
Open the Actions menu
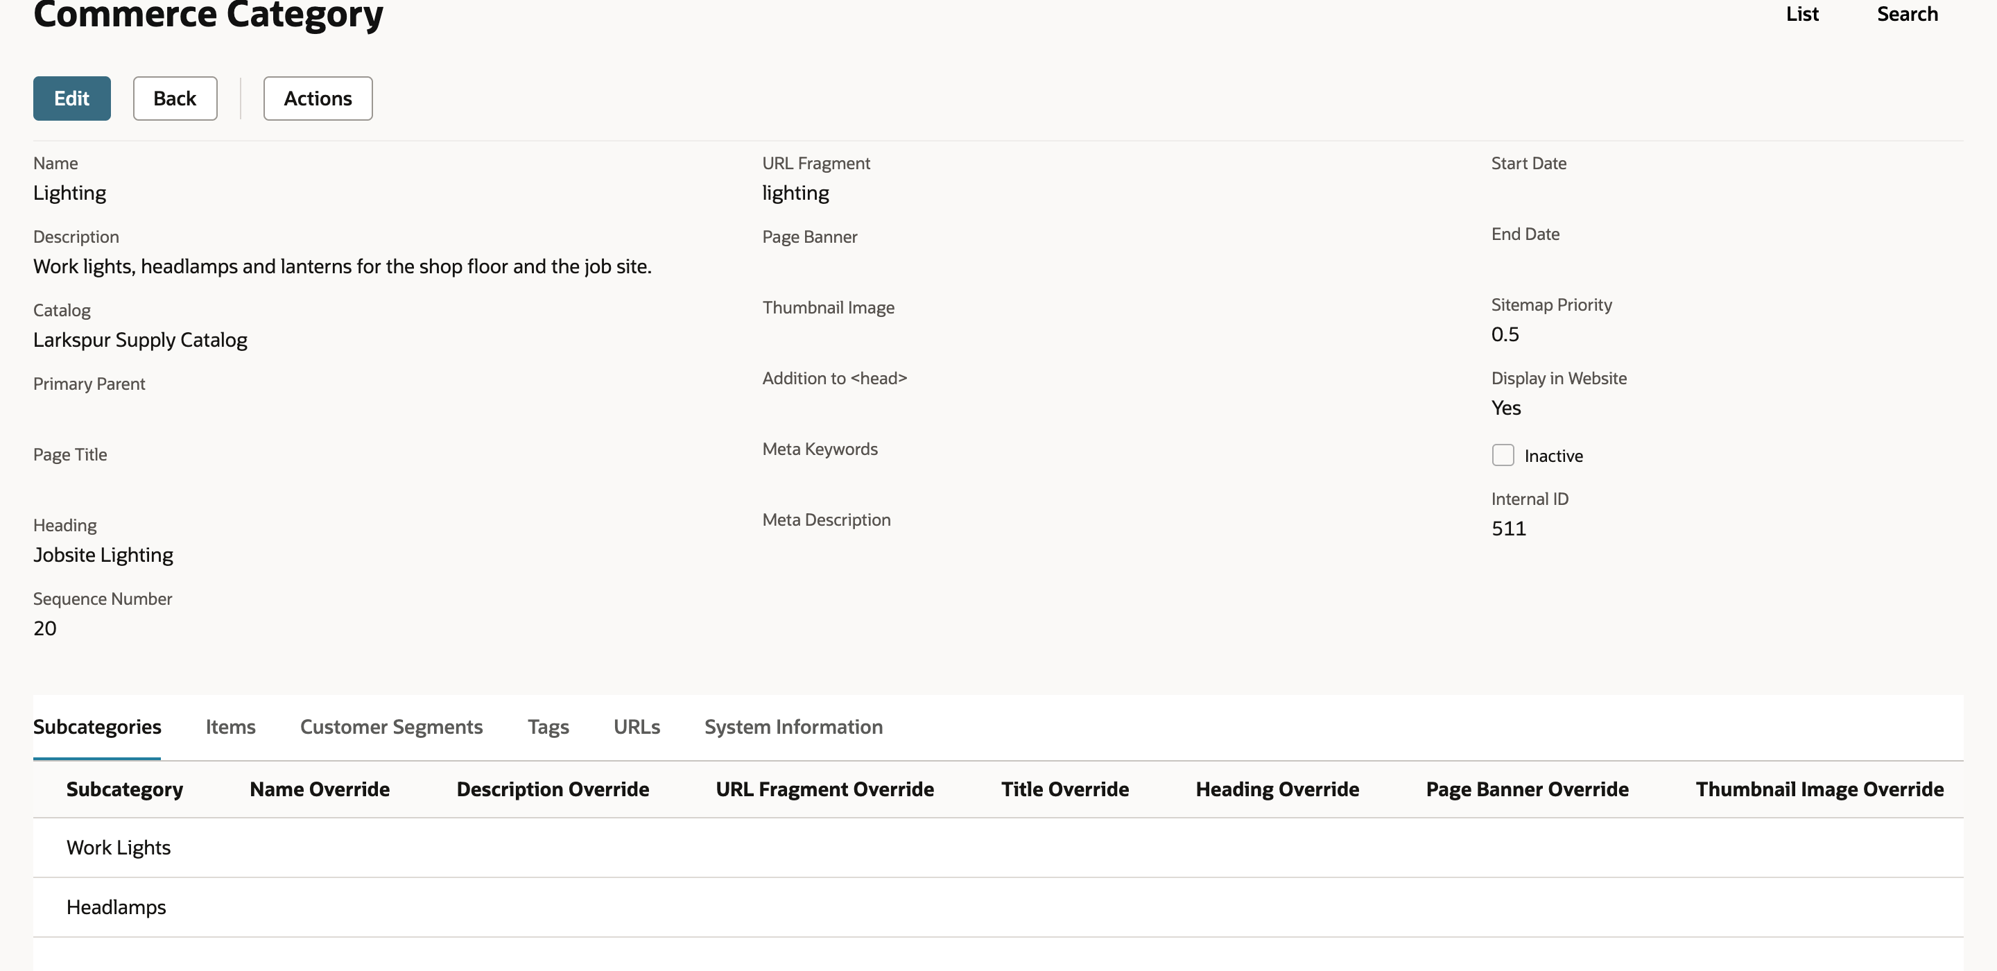318,98
